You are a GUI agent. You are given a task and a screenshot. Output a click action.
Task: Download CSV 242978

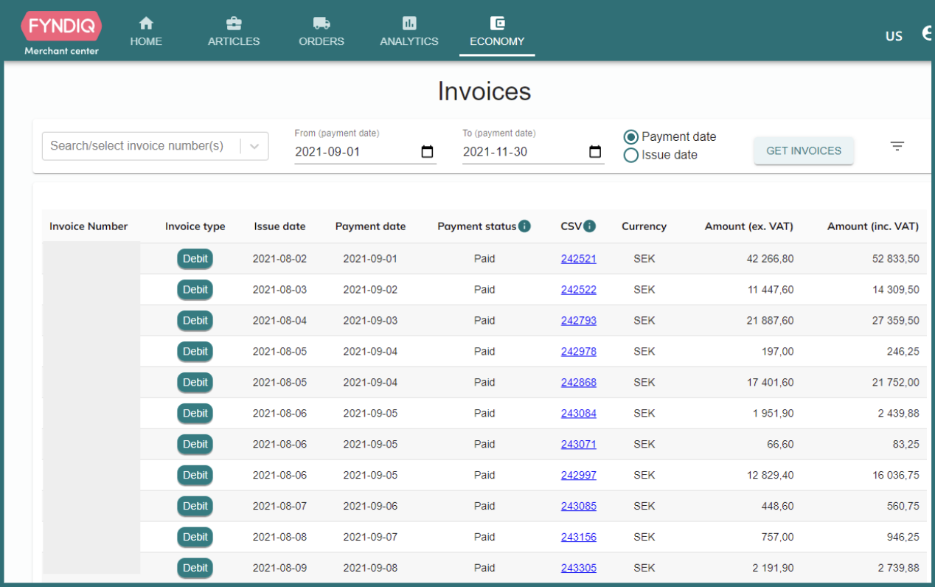point(579,352)
